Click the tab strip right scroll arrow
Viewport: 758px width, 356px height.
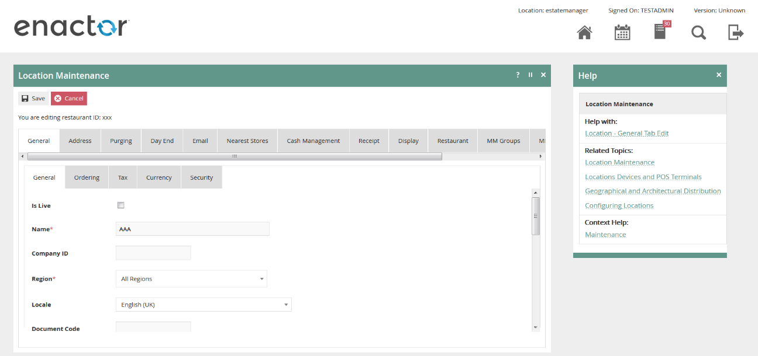coord(541,156)
